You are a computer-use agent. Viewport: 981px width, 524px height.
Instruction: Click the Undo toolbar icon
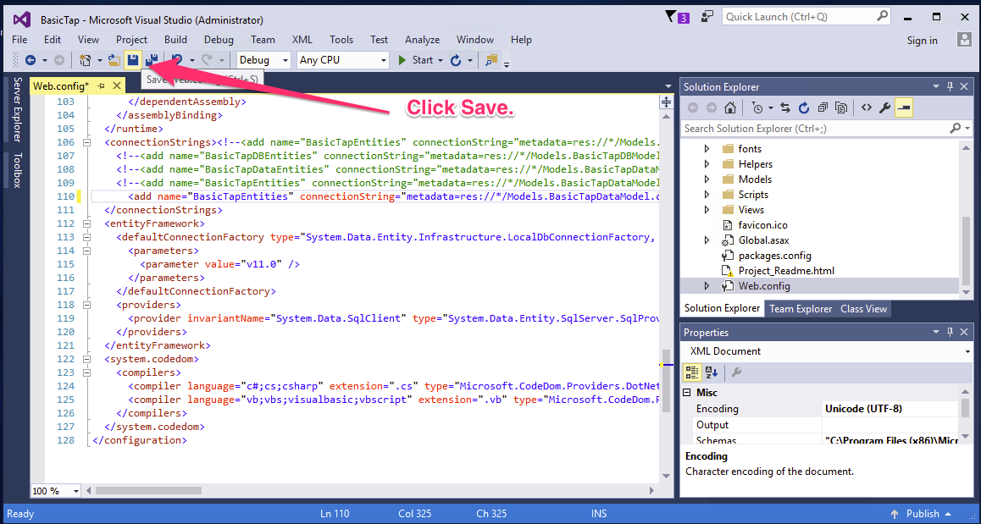click(177, 60)
